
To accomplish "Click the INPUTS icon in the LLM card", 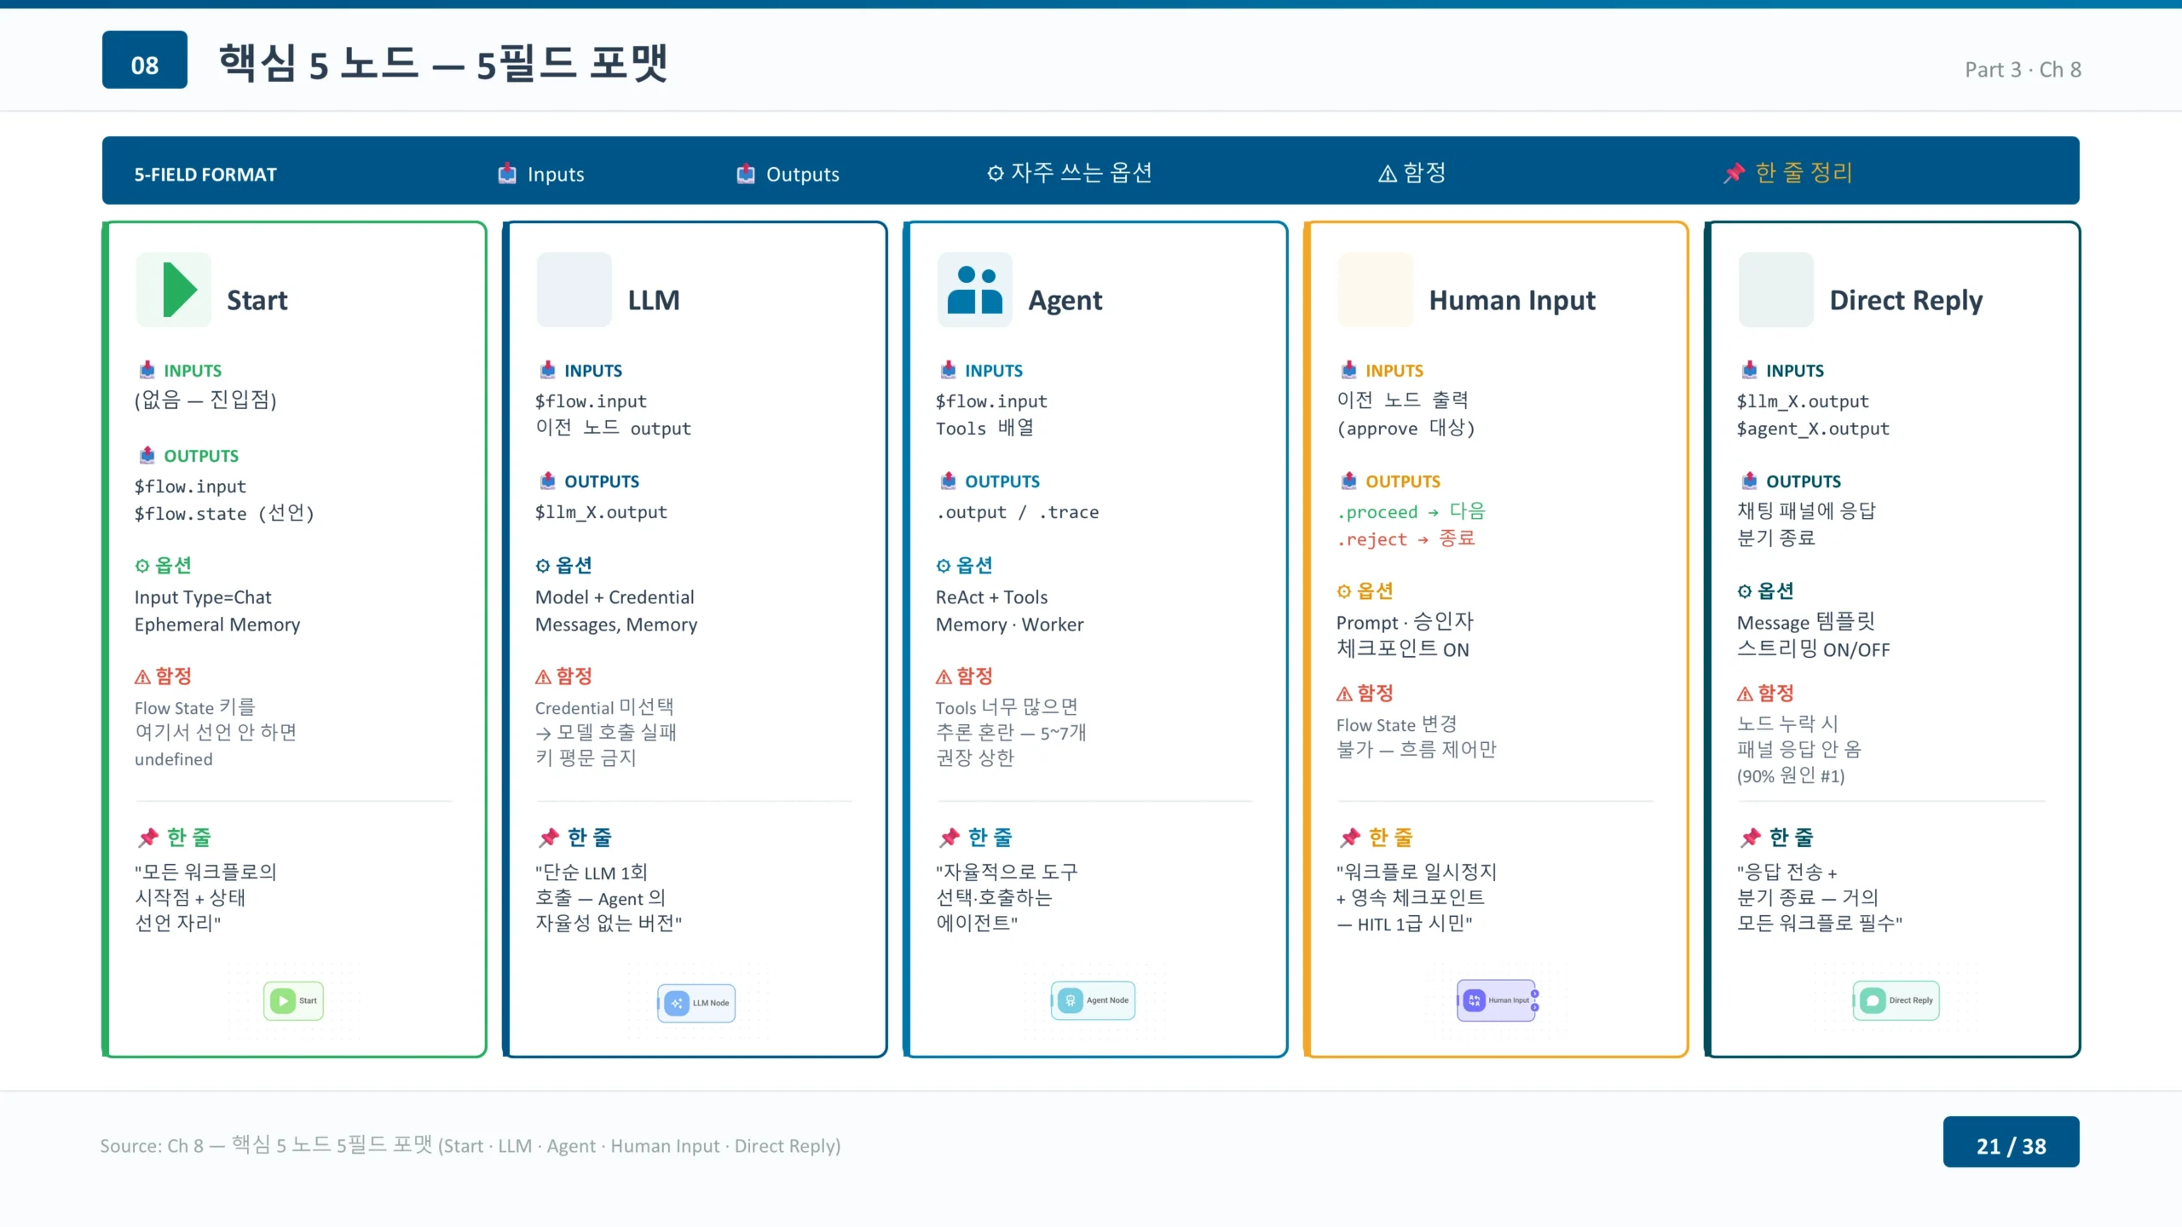I will [548, 370].
